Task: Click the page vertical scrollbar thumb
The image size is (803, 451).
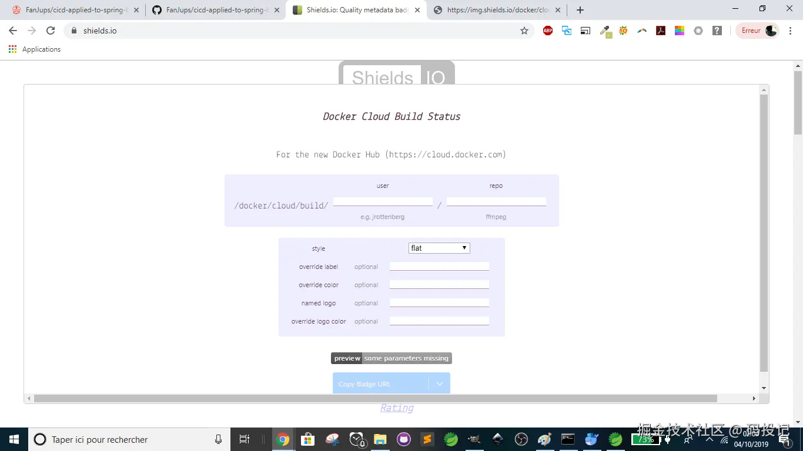Action: point(798,103)
